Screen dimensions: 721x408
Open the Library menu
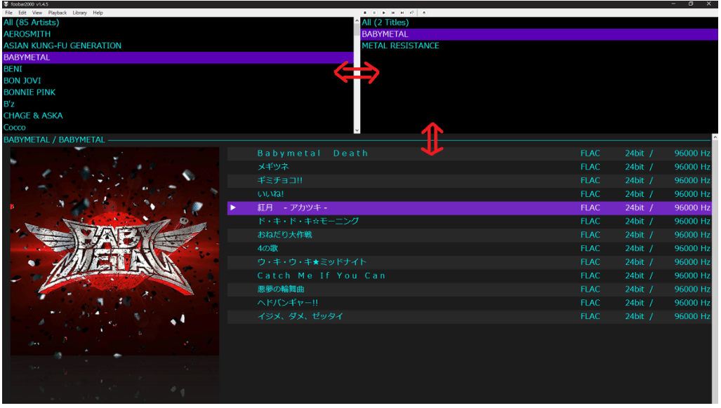coord(79,13)
